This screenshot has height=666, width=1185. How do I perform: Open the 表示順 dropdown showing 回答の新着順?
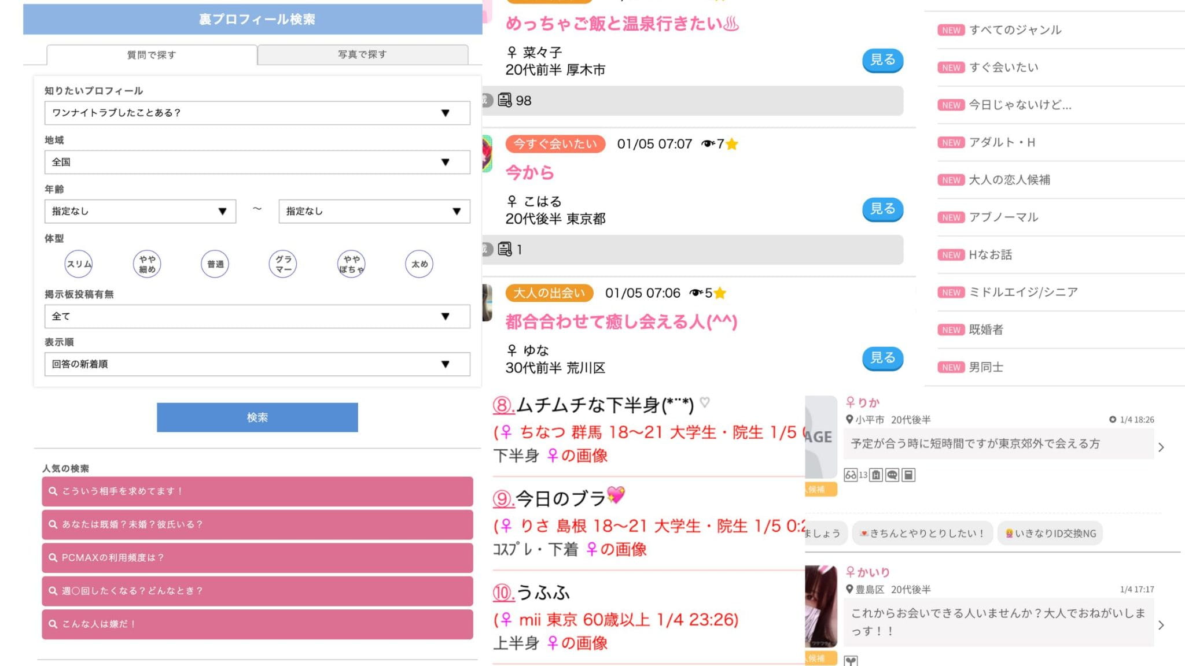click(257, 364)
